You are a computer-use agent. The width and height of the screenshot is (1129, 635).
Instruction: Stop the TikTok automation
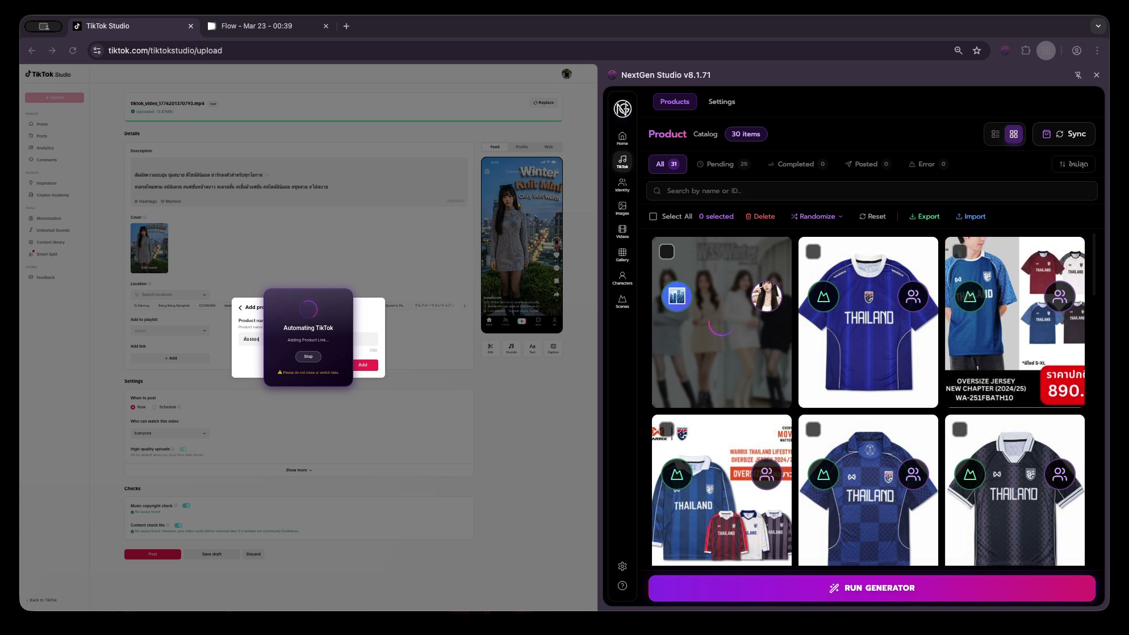coord(308,357)
